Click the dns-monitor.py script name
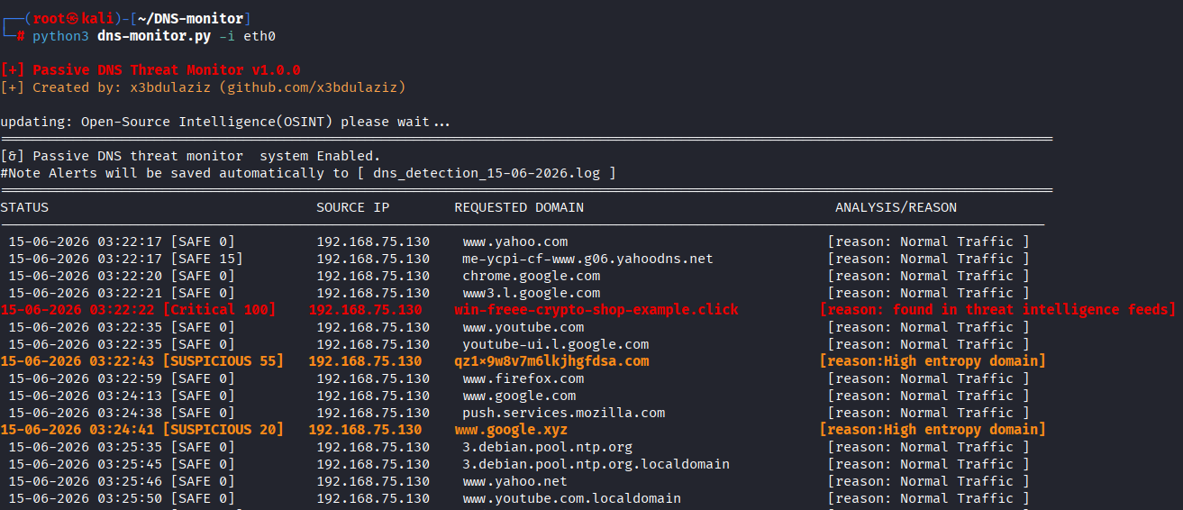1183x510 pixels. (x=154, y=37)
